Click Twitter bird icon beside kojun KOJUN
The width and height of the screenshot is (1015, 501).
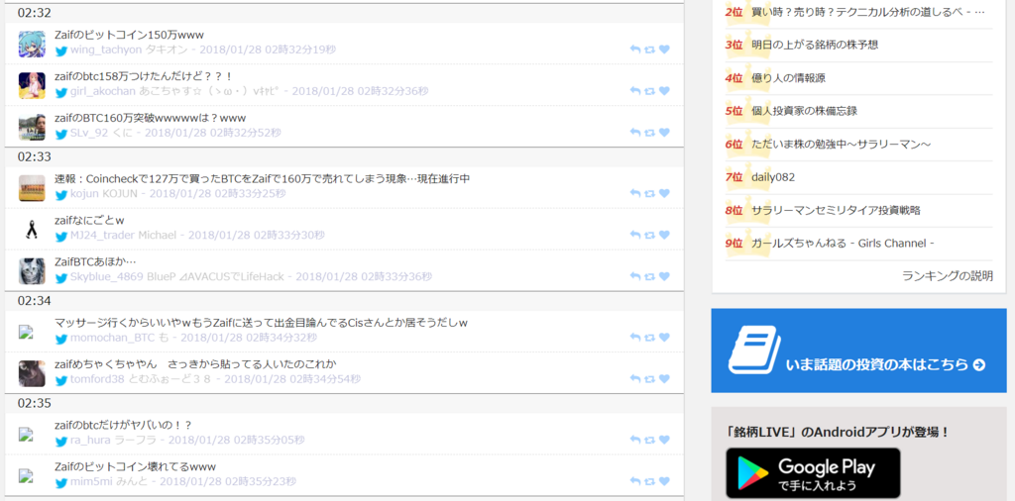click(61, 195)
